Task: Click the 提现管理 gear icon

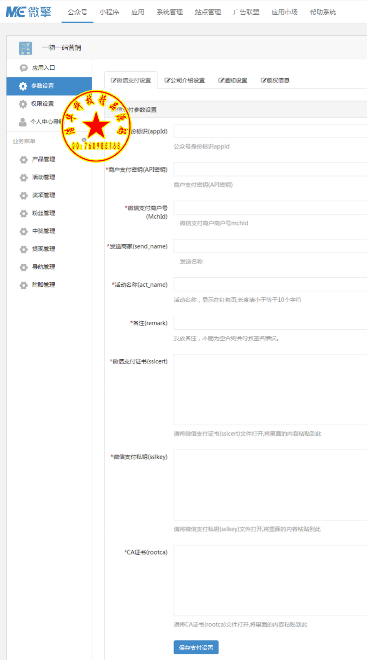Action: [24, 249]
